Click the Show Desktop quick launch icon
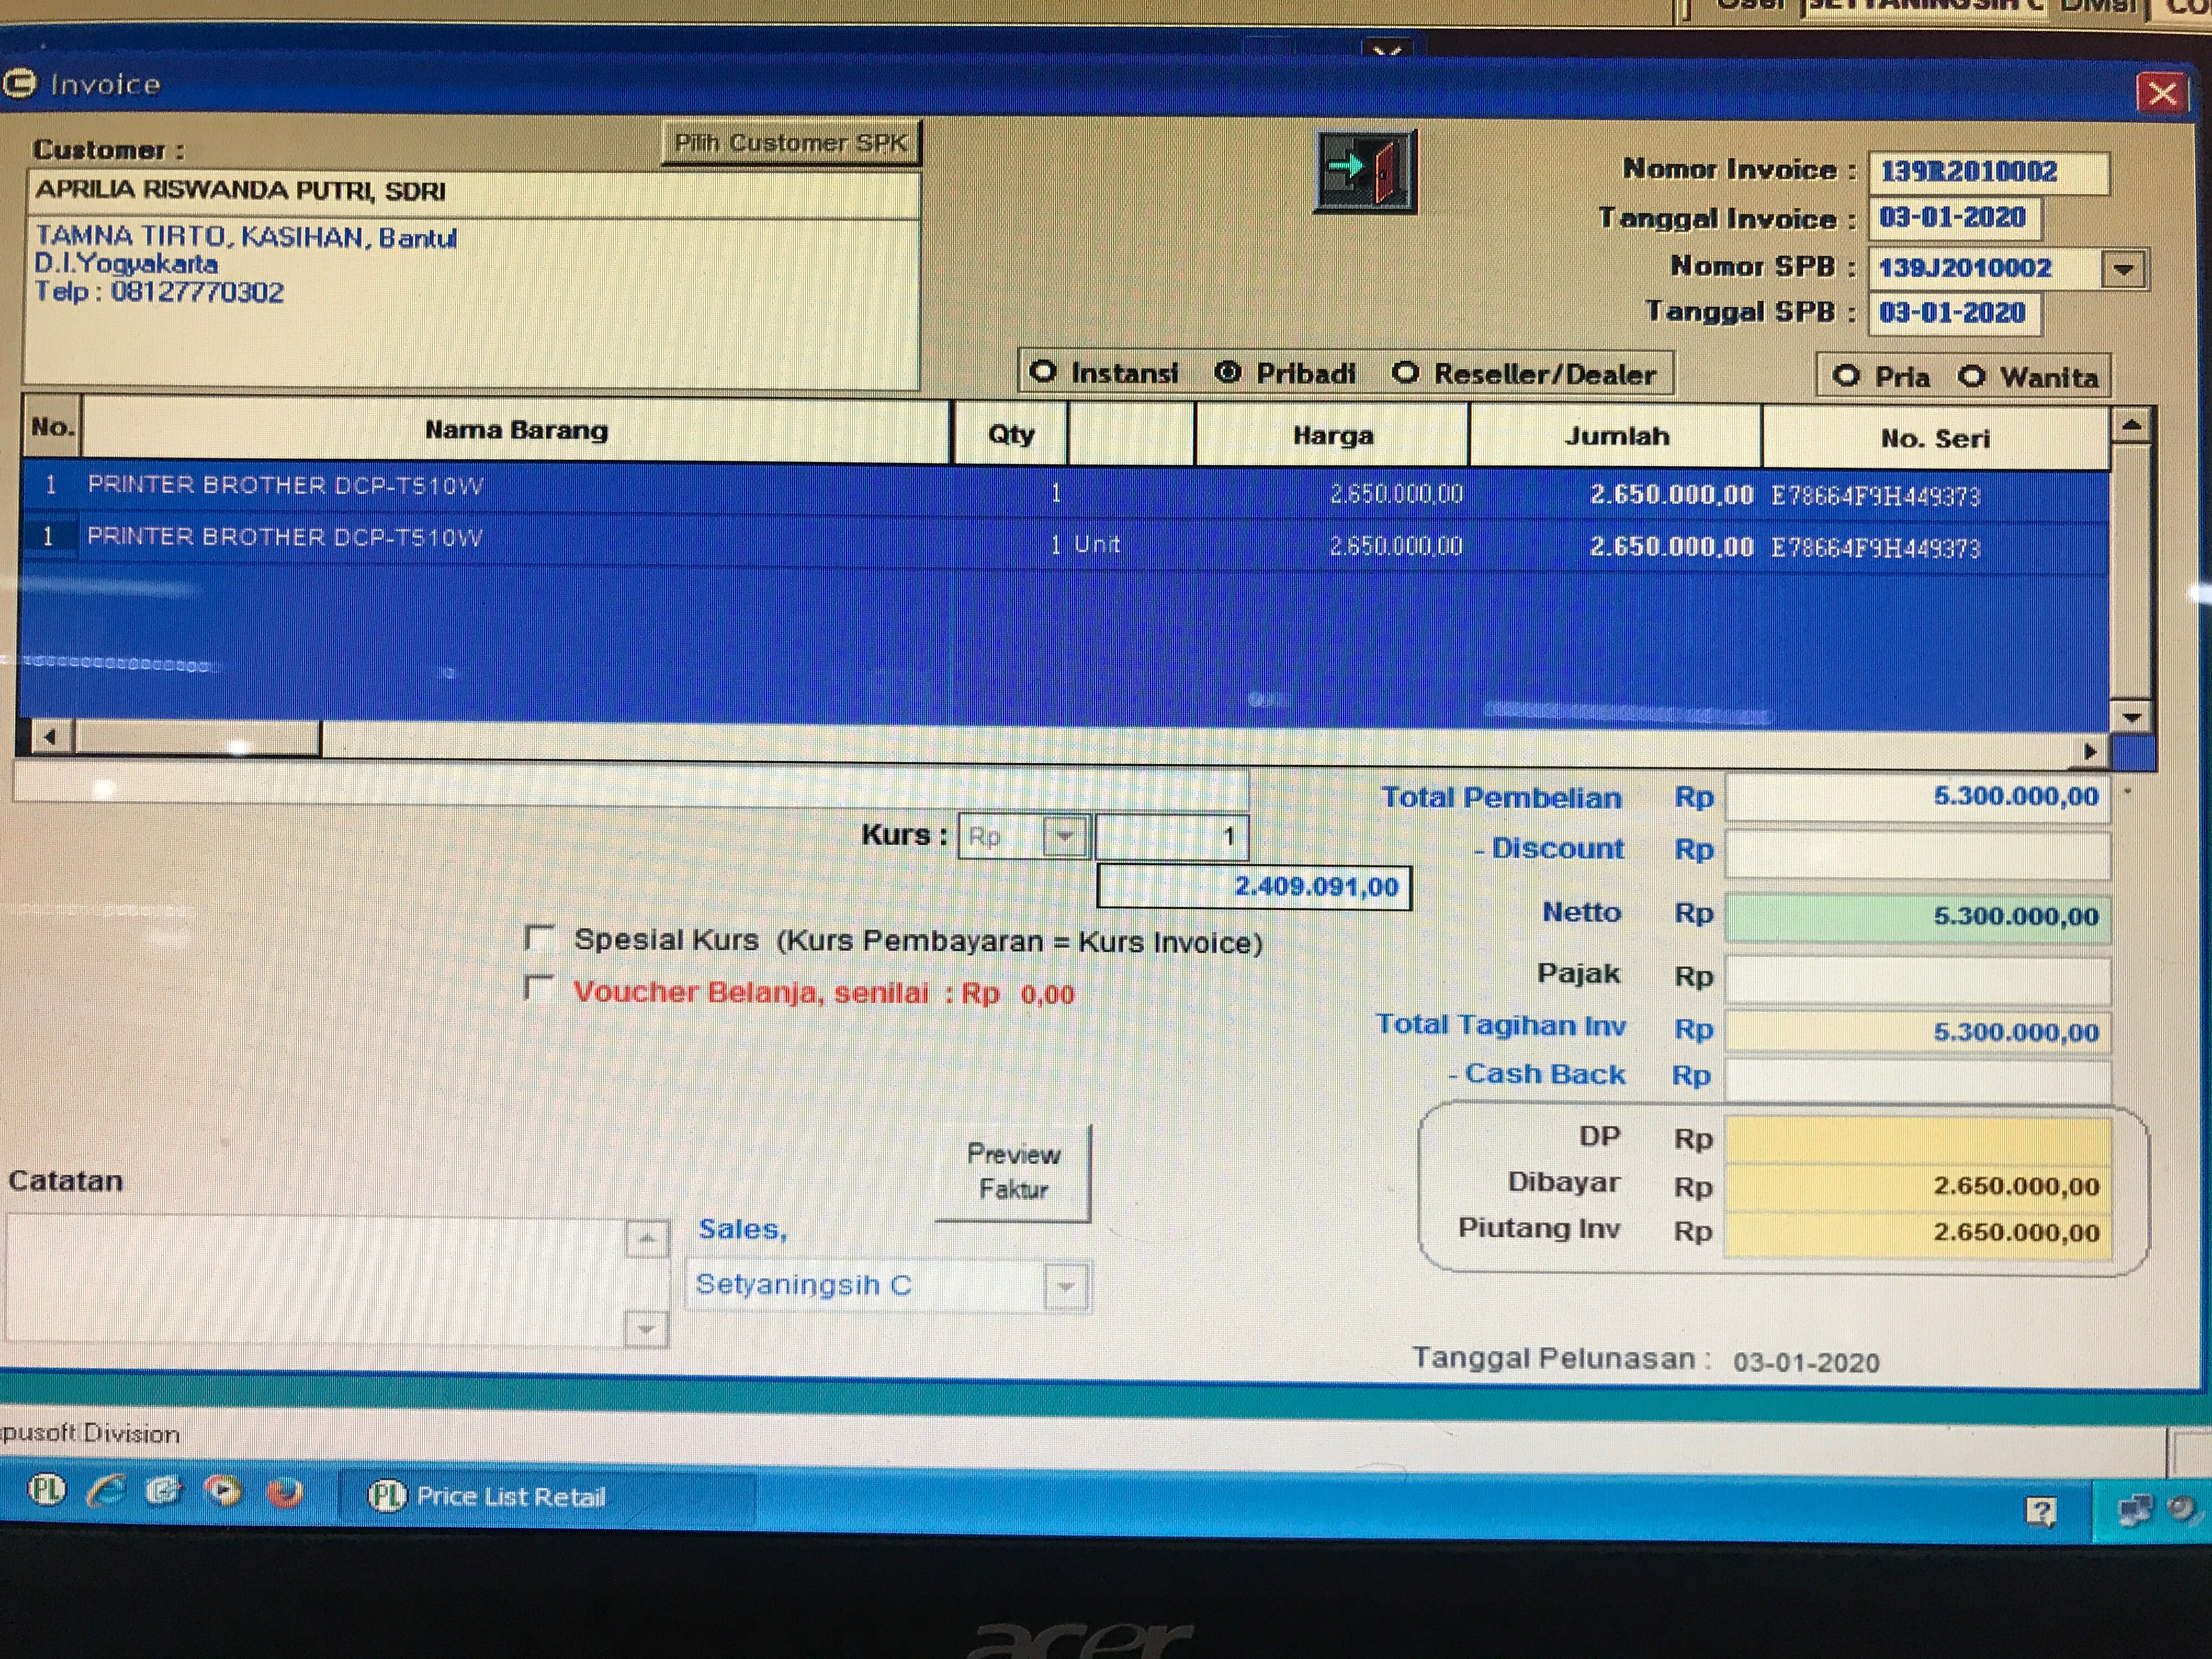The image size is (2212, 1659). tap(164, 1491)
